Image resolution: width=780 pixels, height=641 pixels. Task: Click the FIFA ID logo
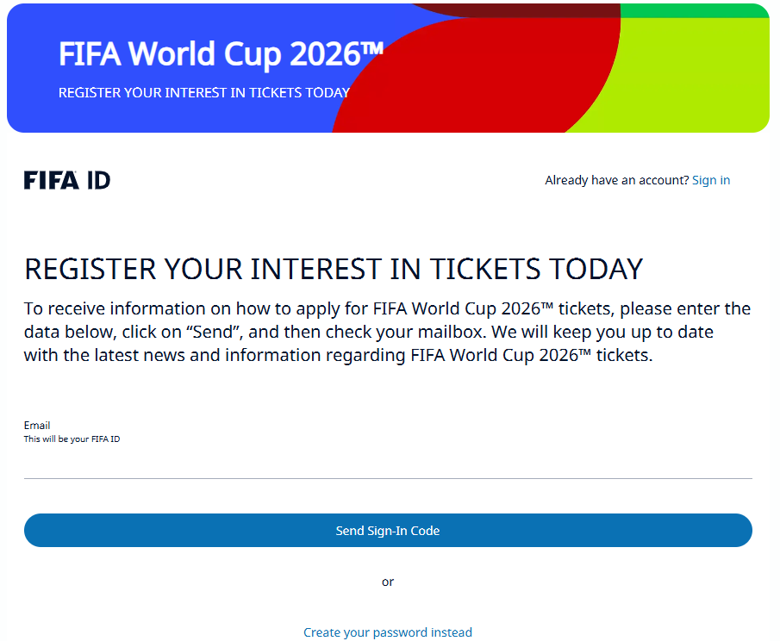coord(67,180)
